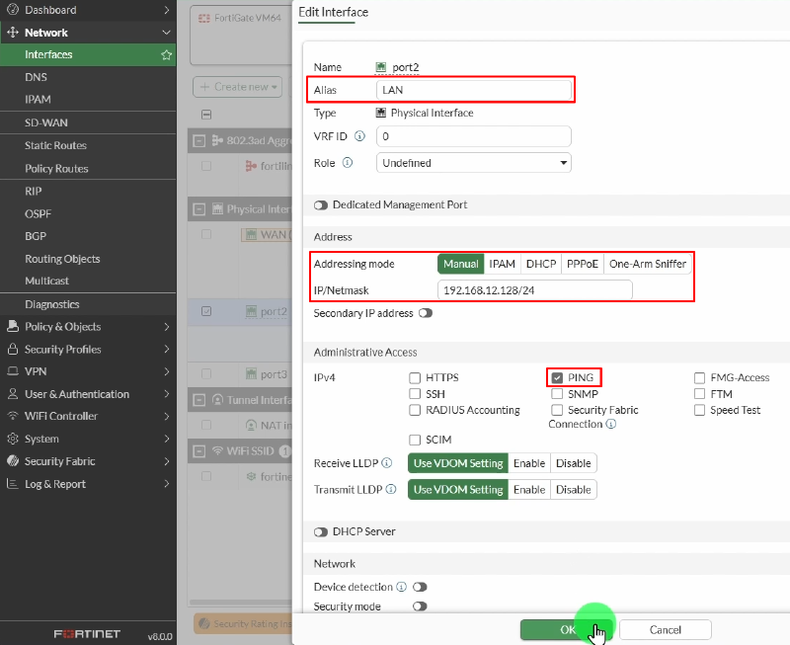790x645 pixels.
Task: Click the WiFi SSID group icon
Action: (217, 450)
